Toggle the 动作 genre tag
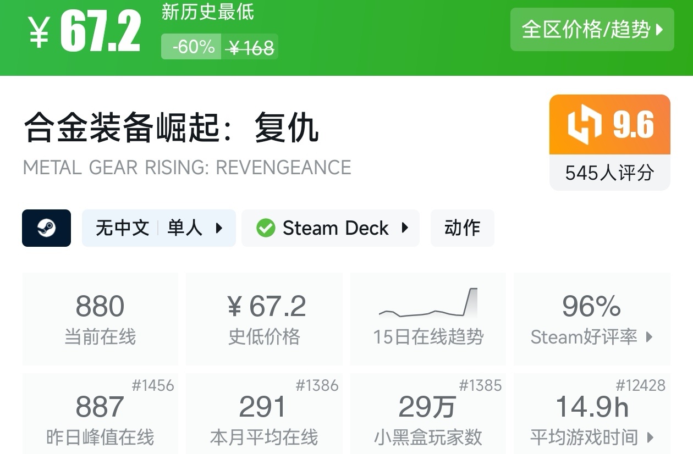Image resolution: width=693 pixels, height=454 pixels. [462, 228]
